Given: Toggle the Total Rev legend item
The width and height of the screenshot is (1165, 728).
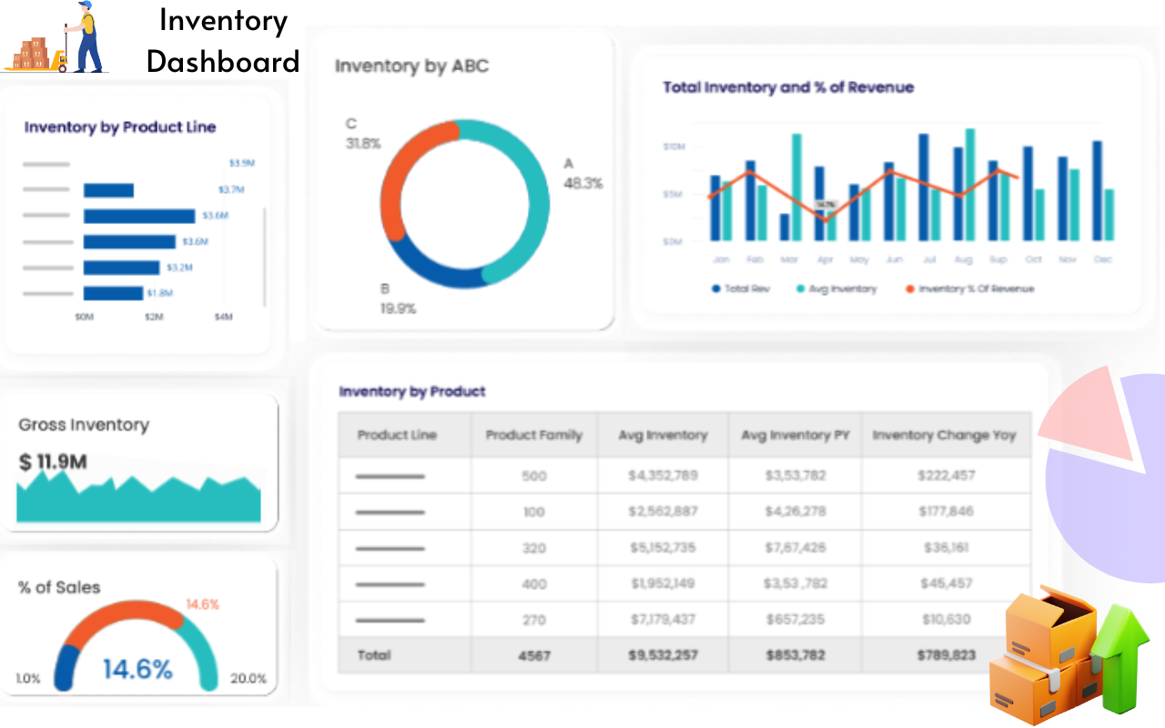Looking at the screenshot, I should pos(740,288).
